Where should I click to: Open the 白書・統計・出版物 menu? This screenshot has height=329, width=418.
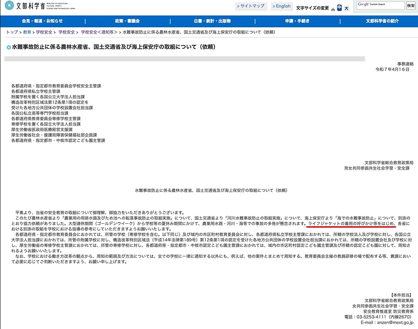pos(213,21)
